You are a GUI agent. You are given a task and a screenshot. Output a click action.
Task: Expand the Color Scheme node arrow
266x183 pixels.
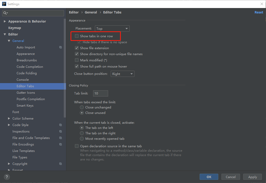(9, 119)
